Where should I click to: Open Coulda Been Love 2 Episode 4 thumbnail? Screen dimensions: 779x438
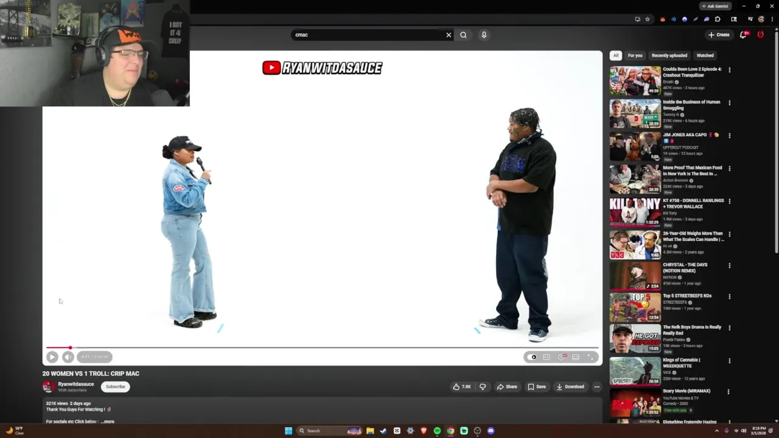(635, 80)
